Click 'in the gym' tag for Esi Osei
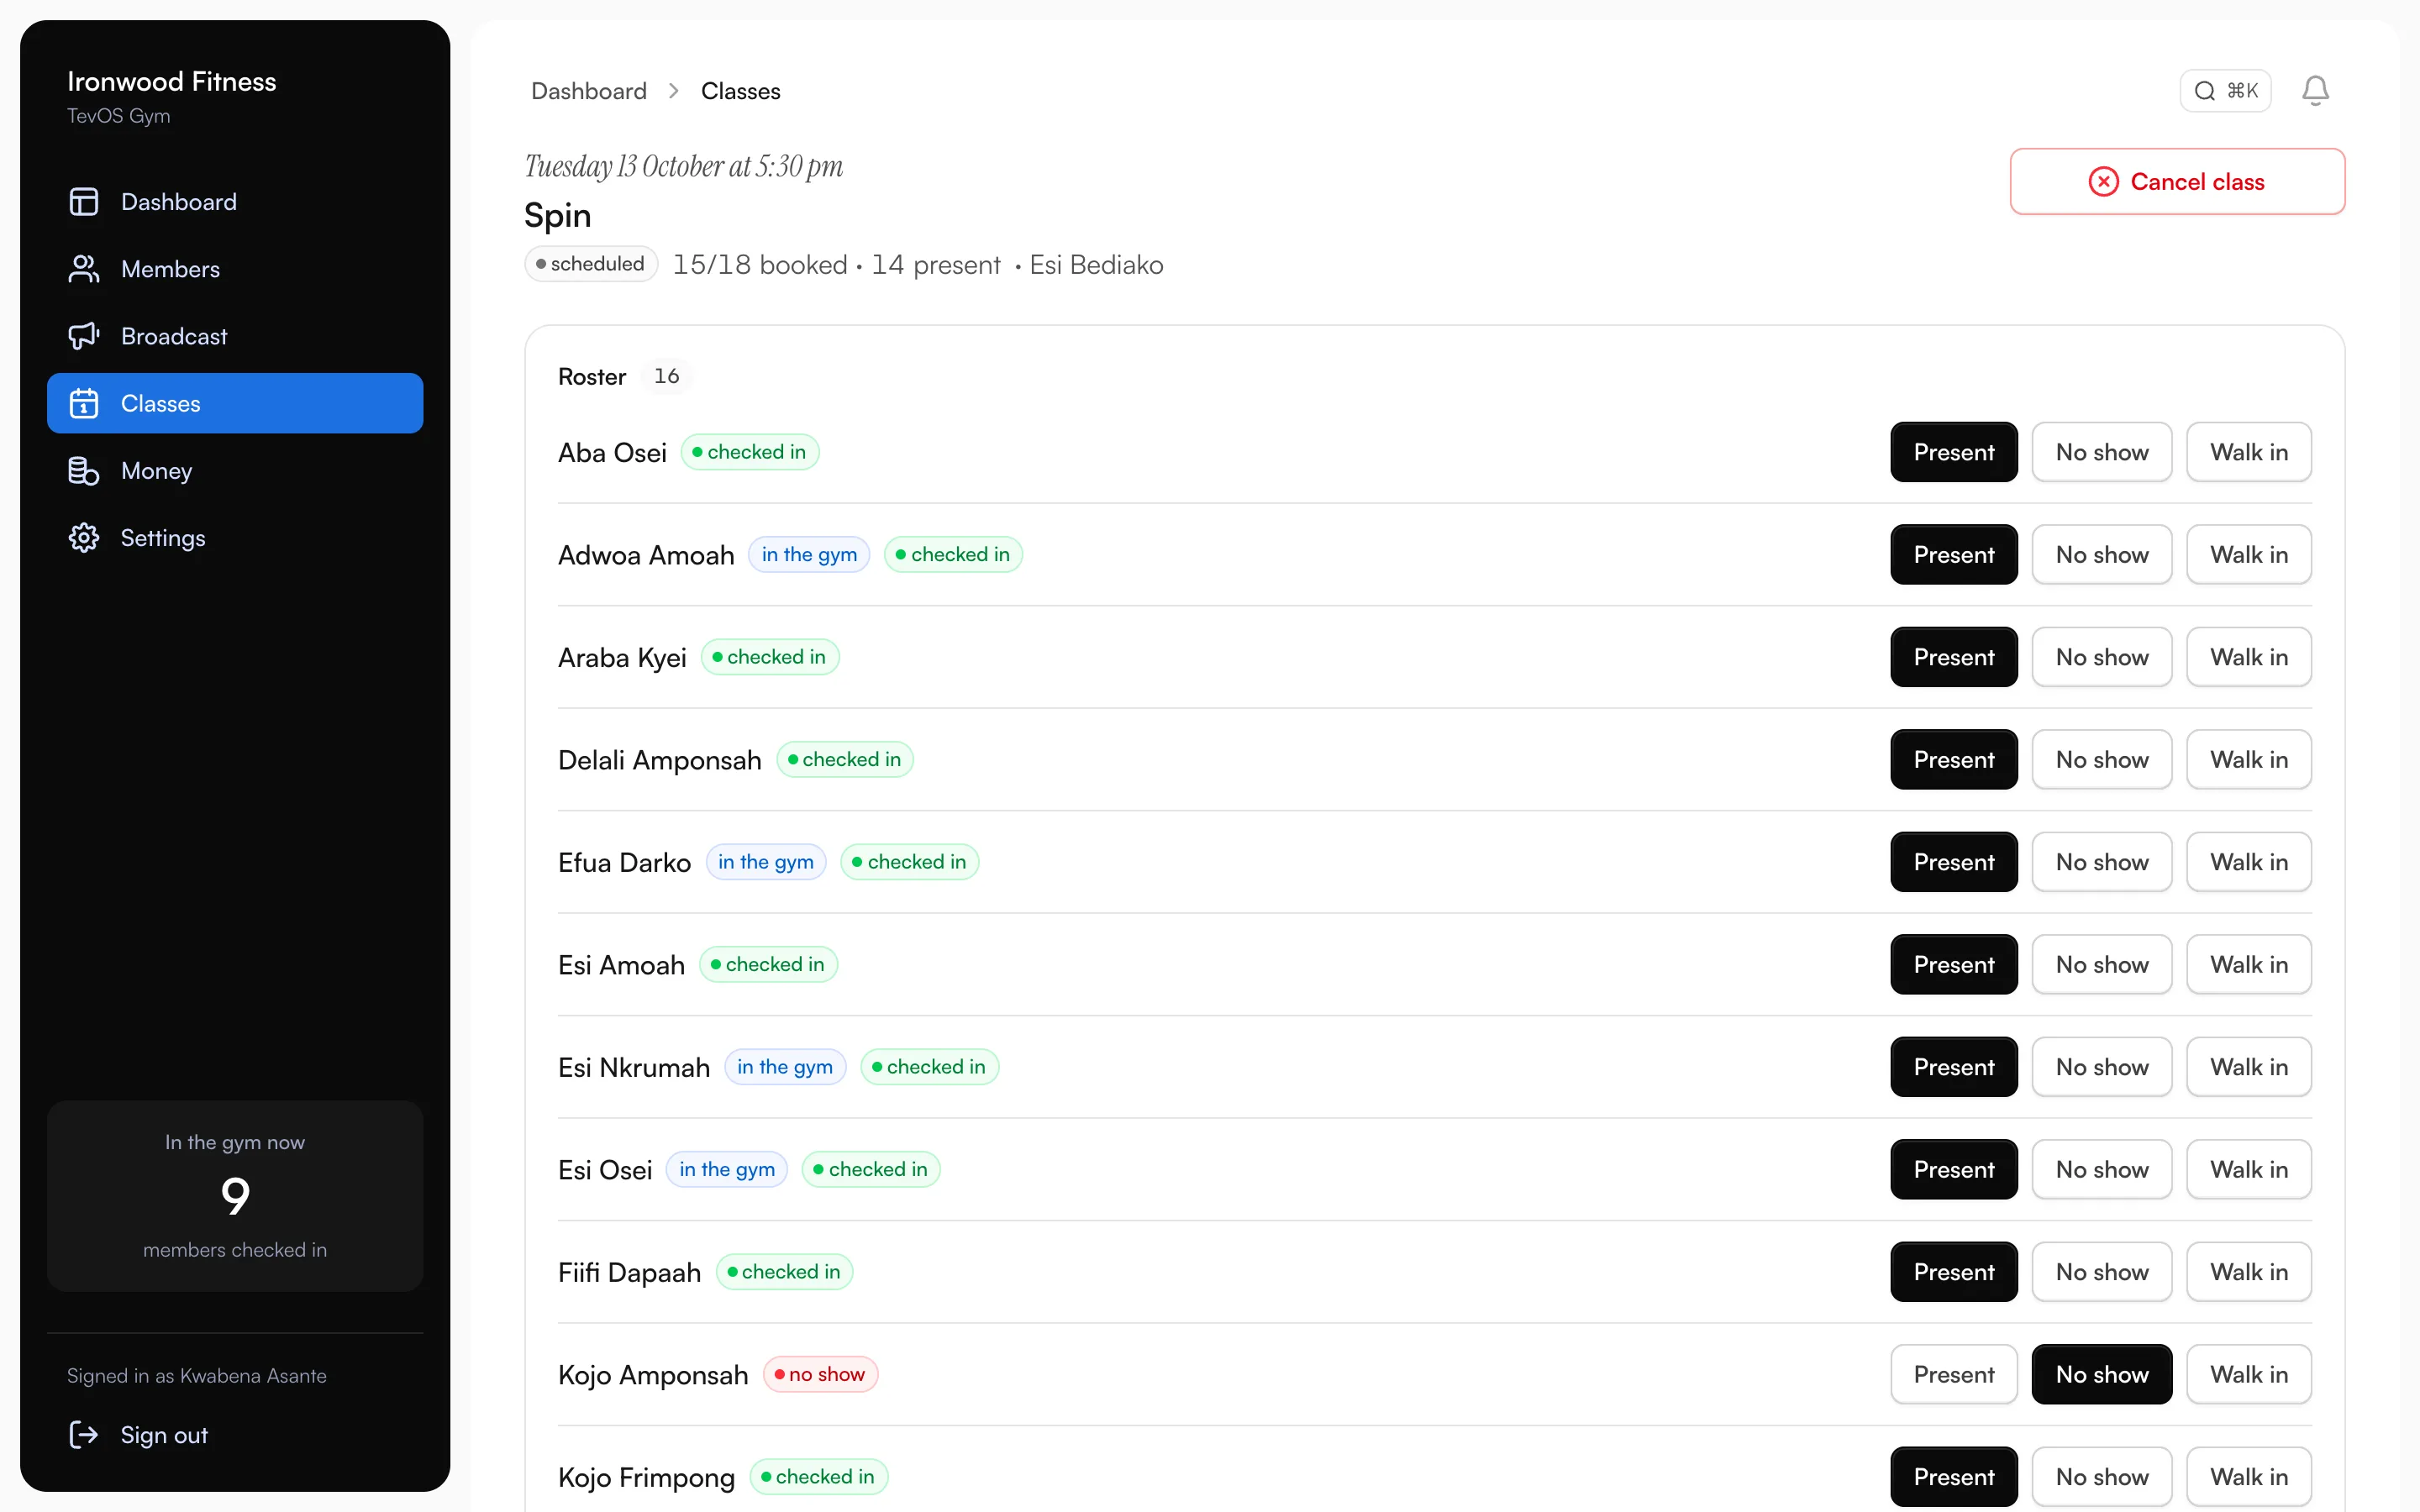 point(727,1170)
